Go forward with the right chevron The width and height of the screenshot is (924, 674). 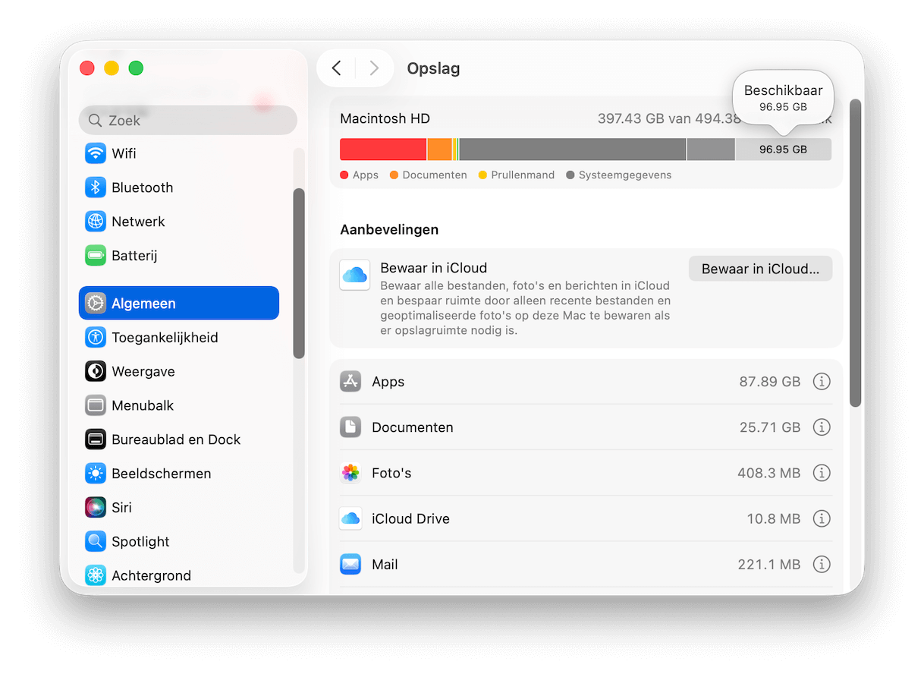(374, 68)
